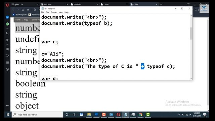Open Messenger in Opera sidebar
The height and width of the screenshot is (121, 215).
[7, 17]
